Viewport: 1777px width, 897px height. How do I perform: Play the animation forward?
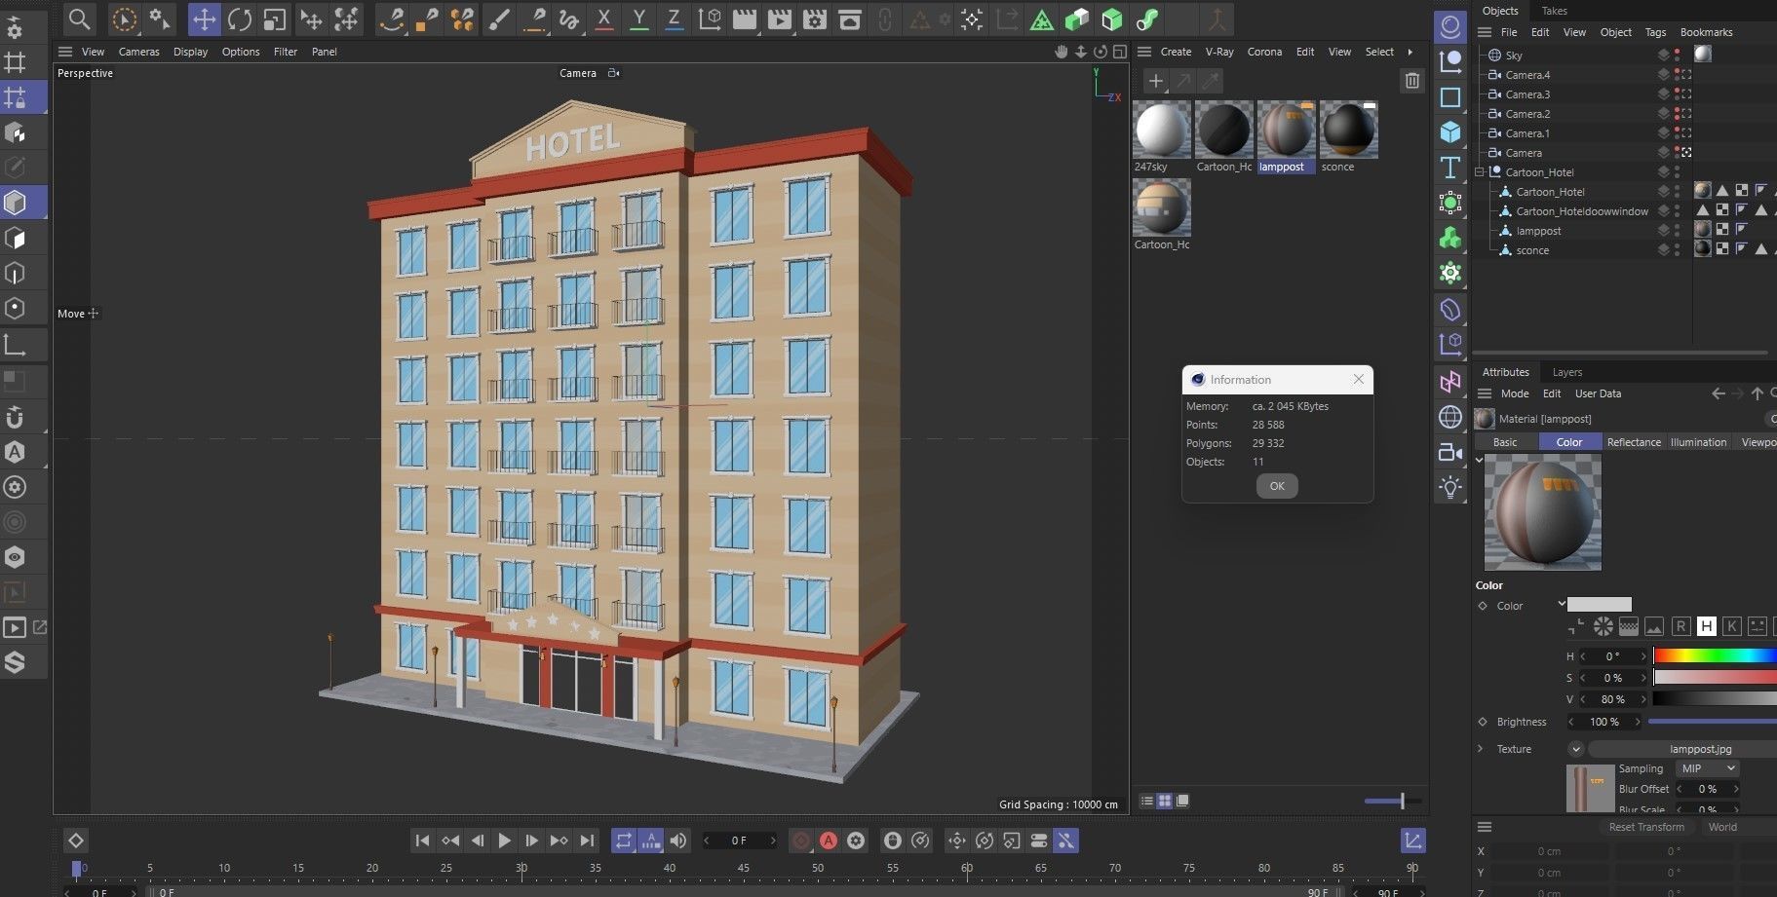pyautogui.click(x=504, y=841)
